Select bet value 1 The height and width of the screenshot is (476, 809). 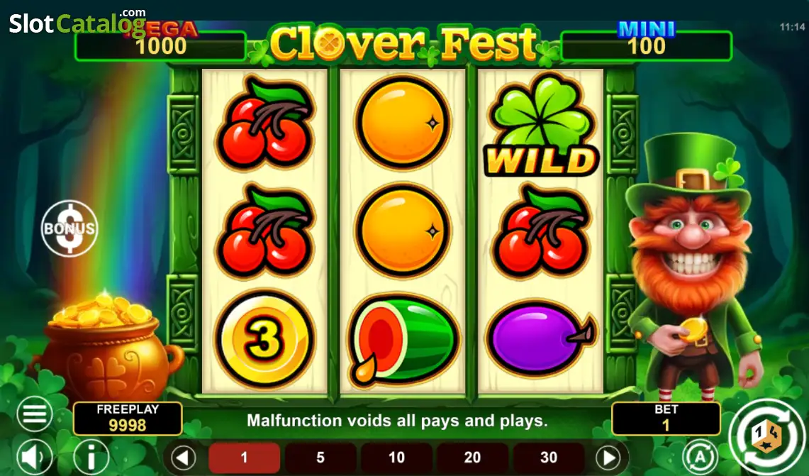(244, 458)
